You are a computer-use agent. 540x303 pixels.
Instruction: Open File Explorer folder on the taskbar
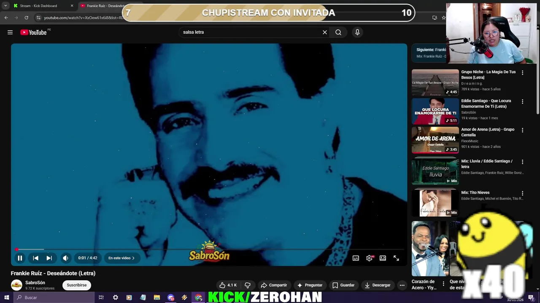pyautogui.click(x=157, y=298)
